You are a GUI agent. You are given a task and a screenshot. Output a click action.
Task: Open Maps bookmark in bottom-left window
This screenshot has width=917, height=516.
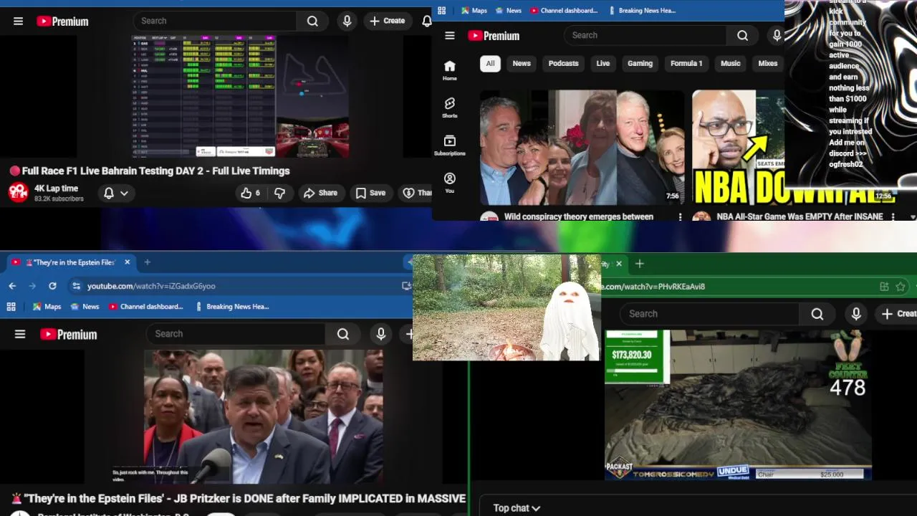pos(47,307)
